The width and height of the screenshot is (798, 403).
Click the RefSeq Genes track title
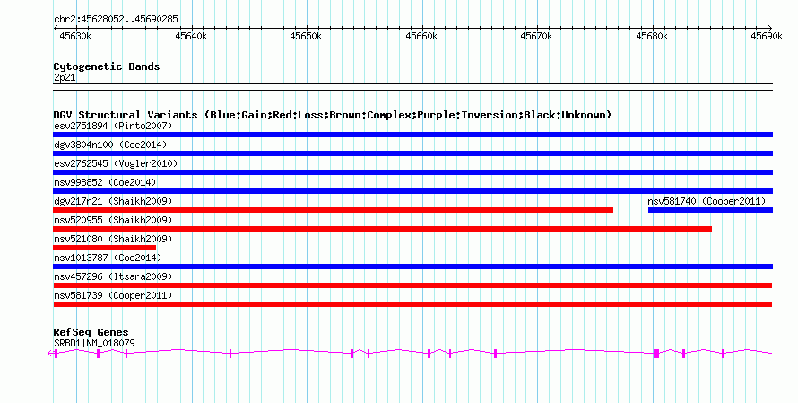[x=91, y=332]
